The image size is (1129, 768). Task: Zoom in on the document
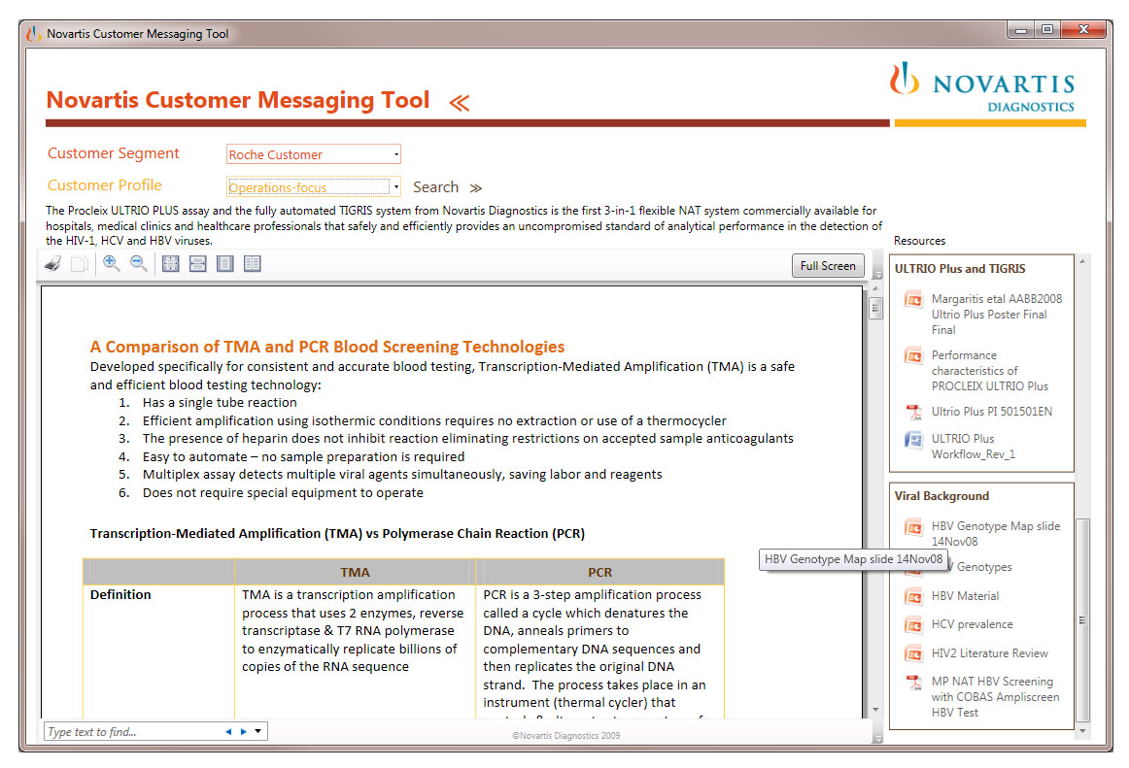coord(111,263)
